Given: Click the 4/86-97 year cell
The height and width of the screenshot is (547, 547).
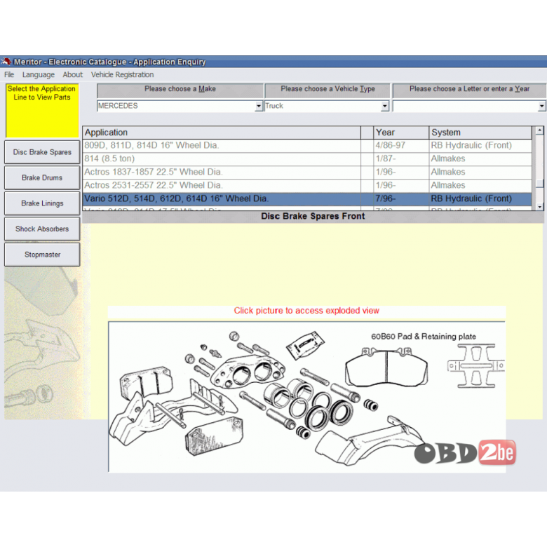Looking at the screenshot, I should coord(401,145).
